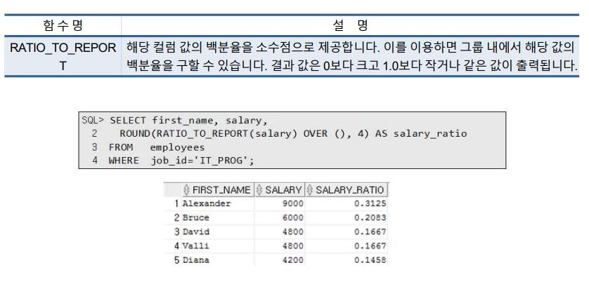589x298 pixels.
Task: Select ratio value 0.3125
Action: coord(370,203)
